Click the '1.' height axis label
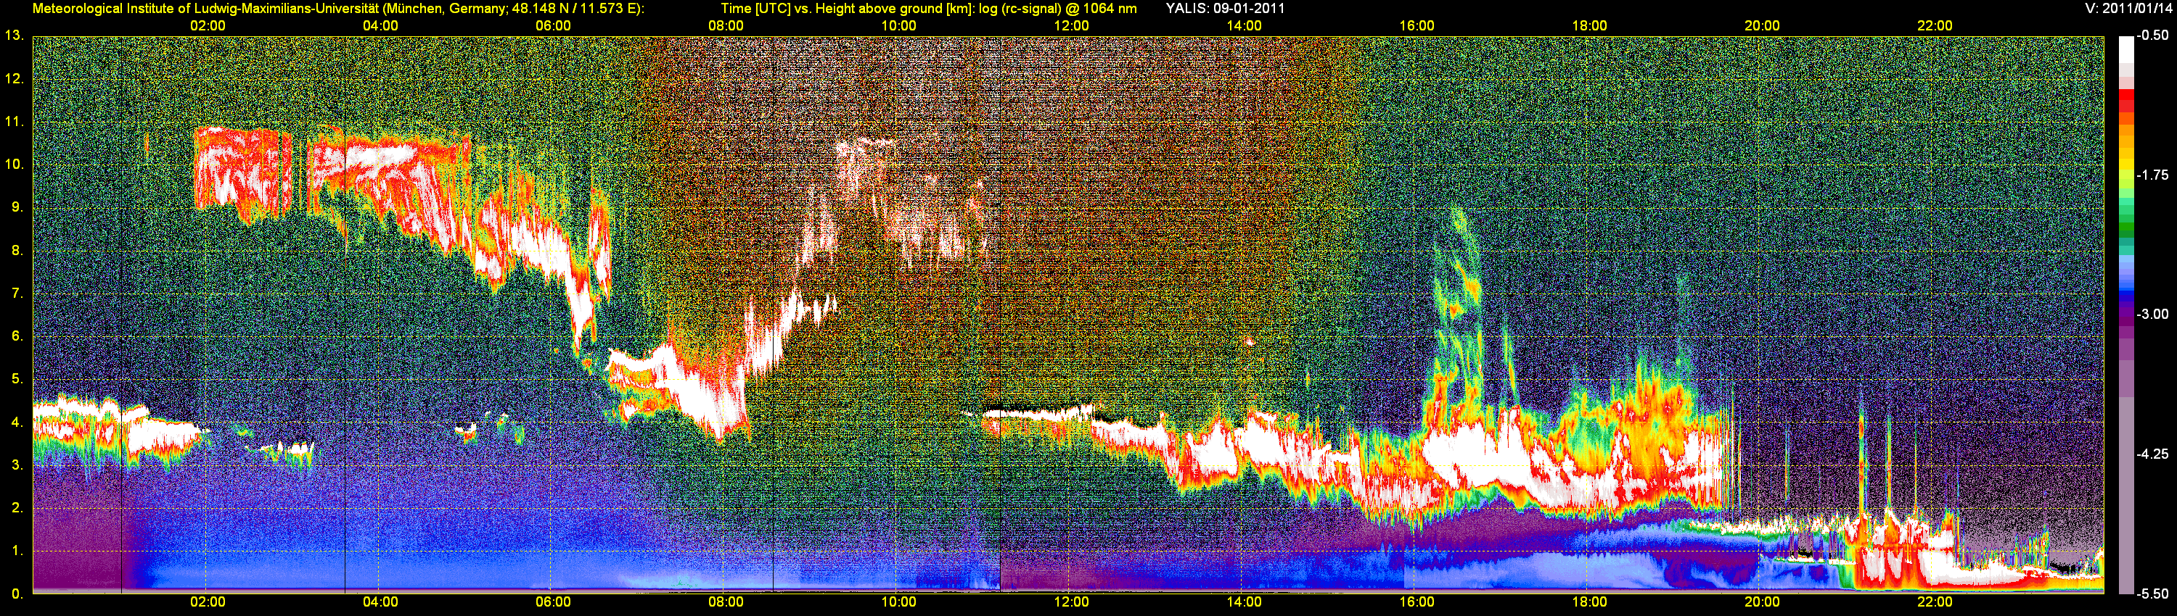2177x616 pixels. (x=17, y=551)
